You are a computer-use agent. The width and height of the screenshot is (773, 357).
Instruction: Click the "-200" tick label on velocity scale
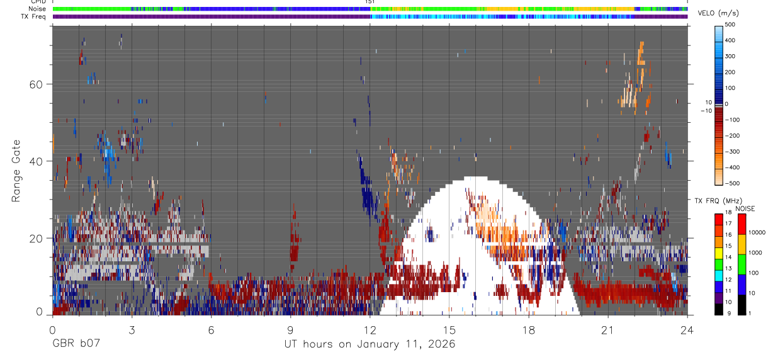point(733,135)
